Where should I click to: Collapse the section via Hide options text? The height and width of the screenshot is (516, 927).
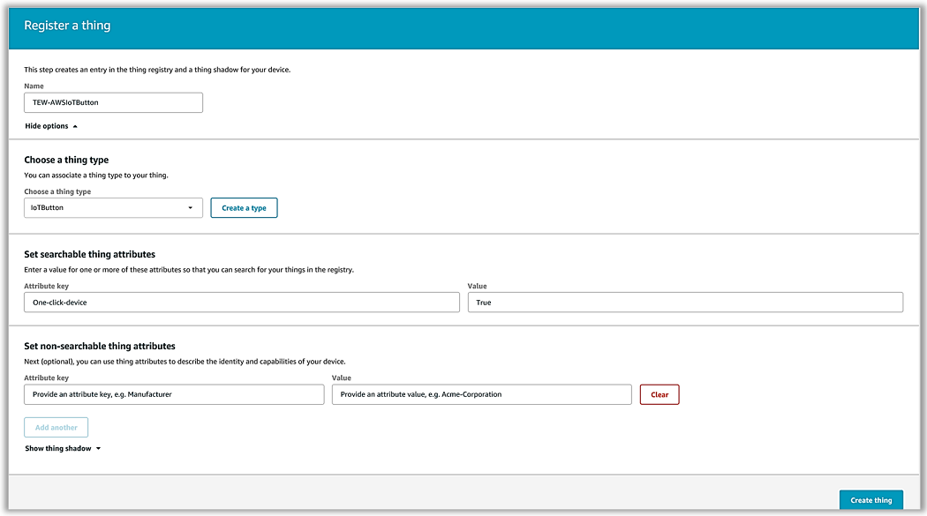coord(47,126)
